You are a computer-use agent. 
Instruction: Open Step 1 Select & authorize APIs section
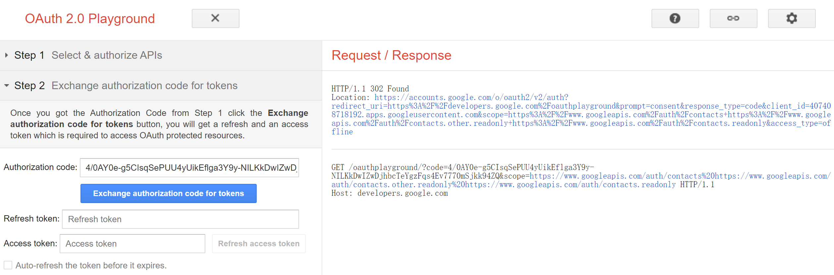[161, 55]
